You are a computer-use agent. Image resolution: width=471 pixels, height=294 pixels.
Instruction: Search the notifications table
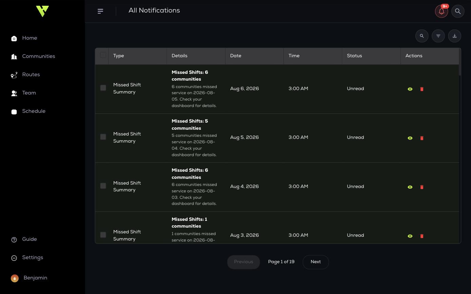422,36
